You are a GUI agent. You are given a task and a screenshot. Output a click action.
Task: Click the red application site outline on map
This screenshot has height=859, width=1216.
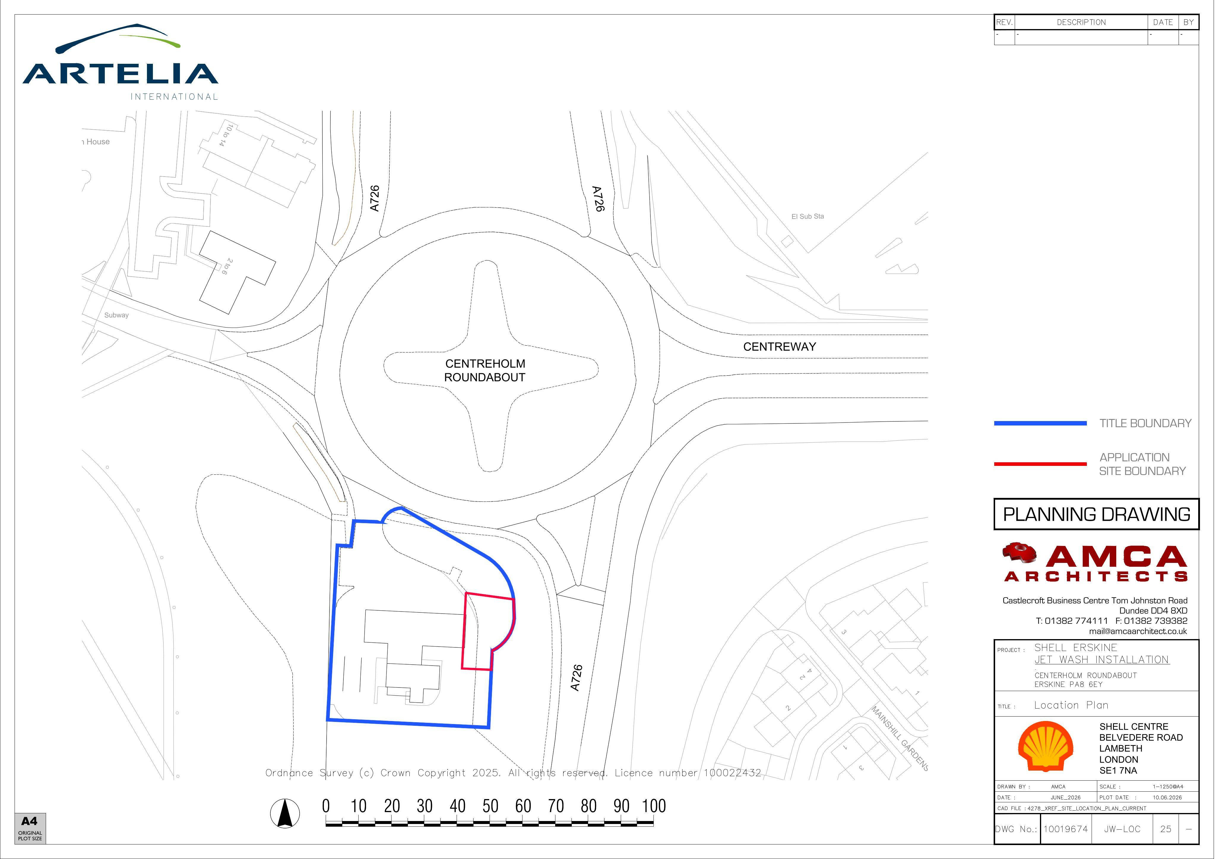coord(489,632)
